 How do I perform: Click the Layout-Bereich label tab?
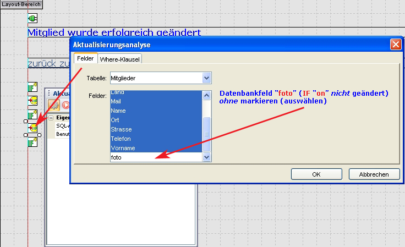coord(21,4)
